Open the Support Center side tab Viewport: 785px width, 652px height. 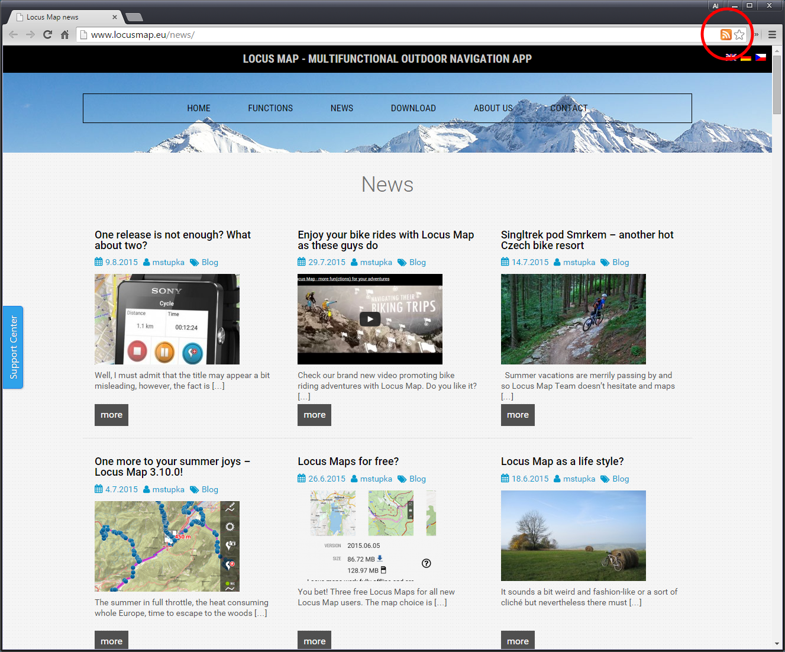(13, 347)
